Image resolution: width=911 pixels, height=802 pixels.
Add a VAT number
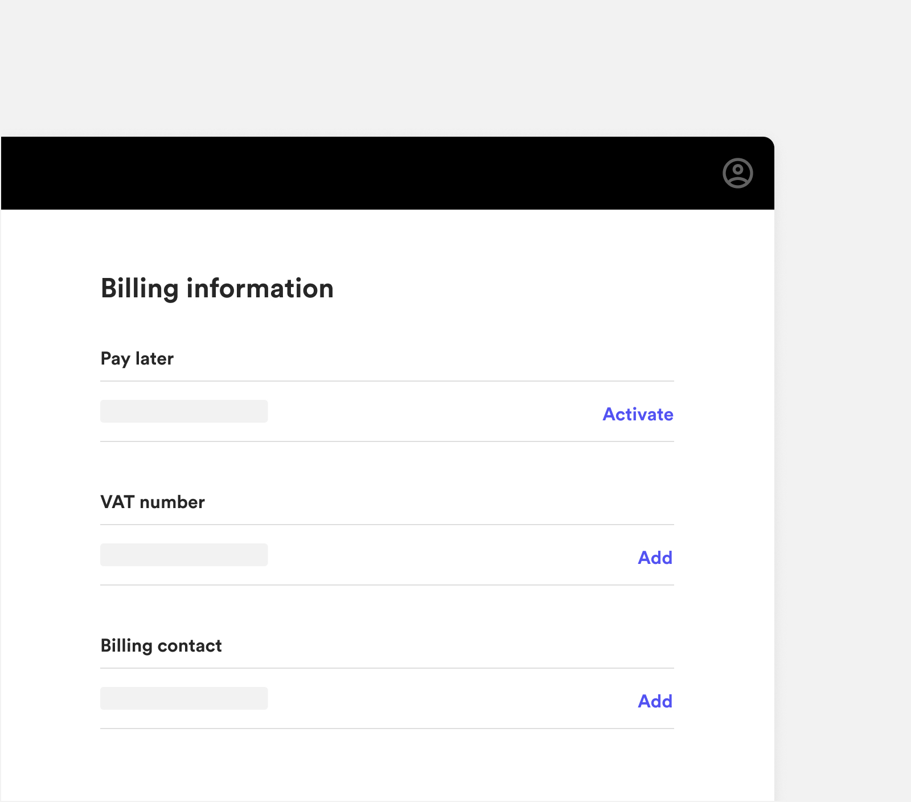click(655, 558)
